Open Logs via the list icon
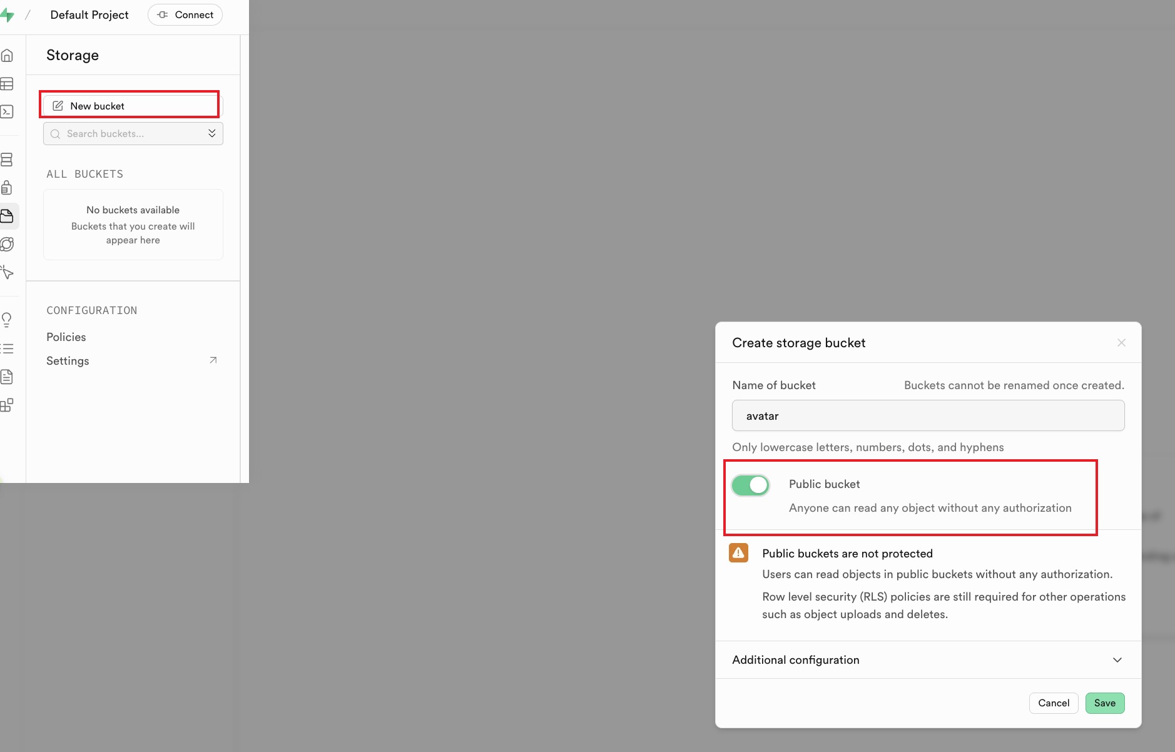The width and height of the screenshot is (1175, 752). tap(7, 348)
